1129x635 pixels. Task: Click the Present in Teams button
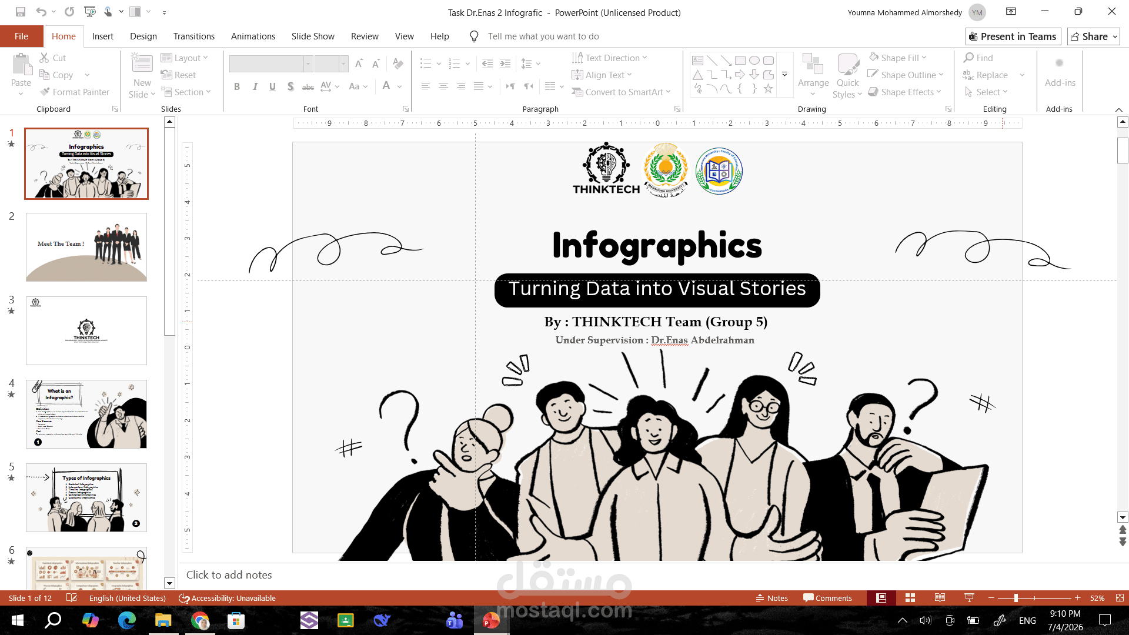tap(1013, 36)
